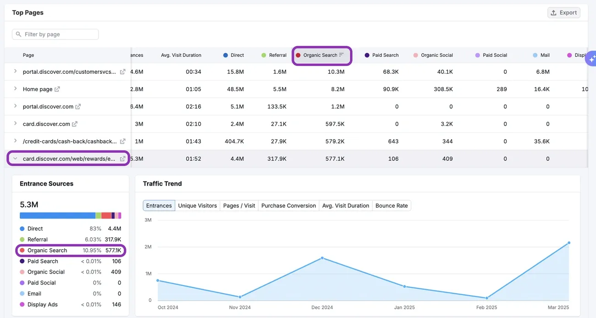The width and height of the screenshot is (596, 318).
Task: Click the search magnifier in the filter field
Action: click(x=18, y=34)
